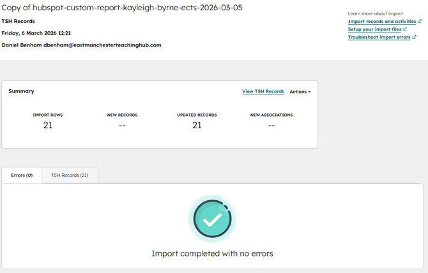Click the import file name heading
This screenshot has width=428, height=273.
(x=122, y=8)
